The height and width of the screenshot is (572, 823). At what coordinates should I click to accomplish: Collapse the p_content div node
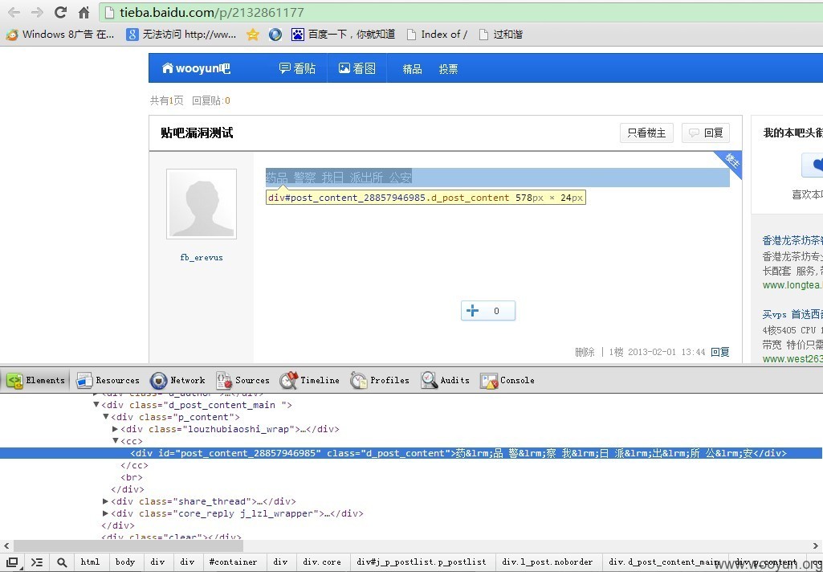(x=105, y=416)
